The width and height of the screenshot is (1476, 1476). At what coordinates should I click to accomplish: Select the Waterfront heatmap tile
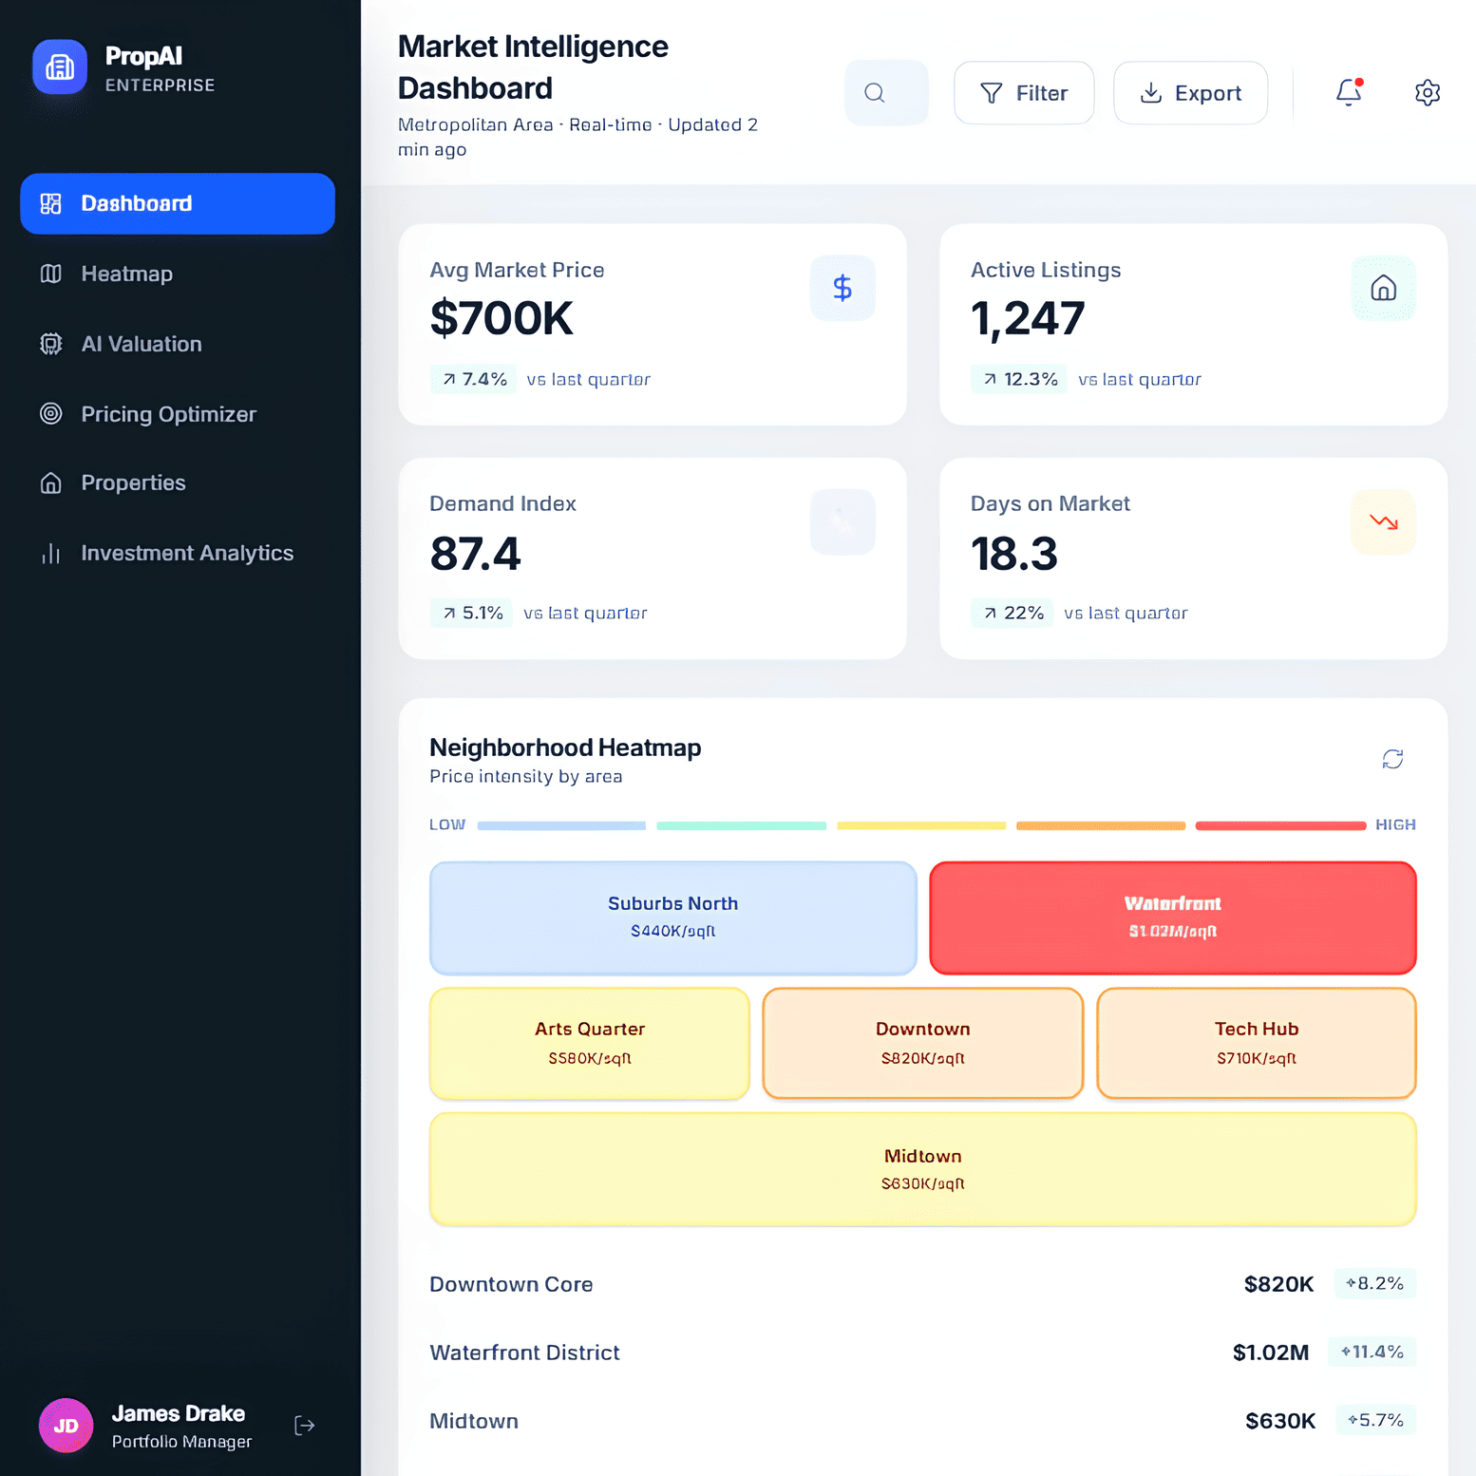tap(1172, 918)
